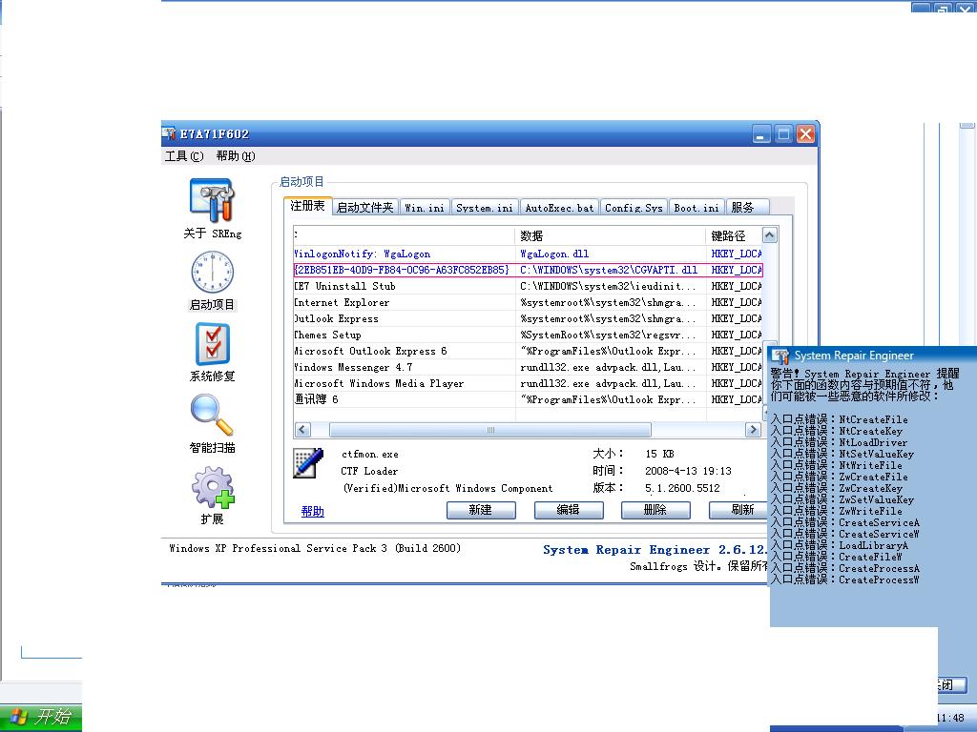Click the CTF Loader description text
The width and height of the screenshot is (977, 732).
coord(369,471)
